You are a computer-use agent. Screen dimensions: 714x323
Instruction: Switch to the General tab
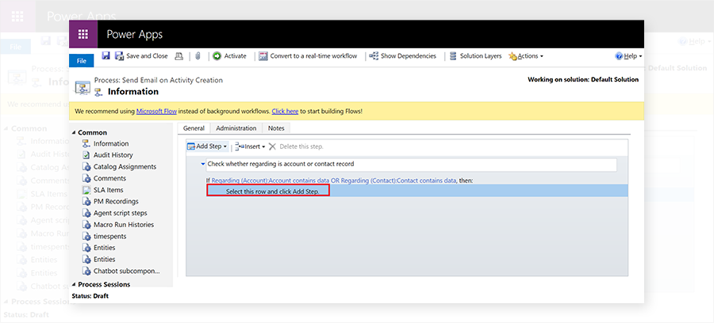194,128
